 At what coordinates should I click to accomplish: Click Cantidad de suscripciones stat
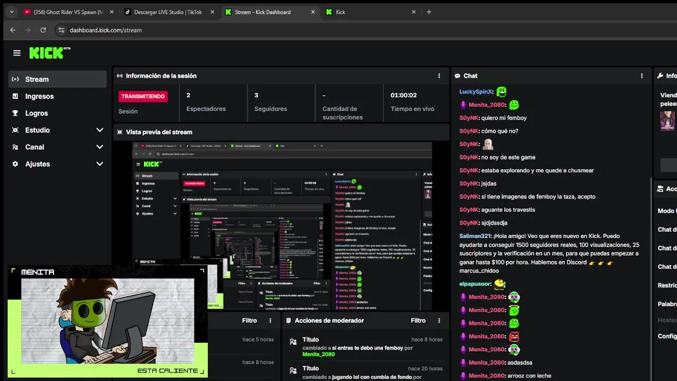[342, 106]
